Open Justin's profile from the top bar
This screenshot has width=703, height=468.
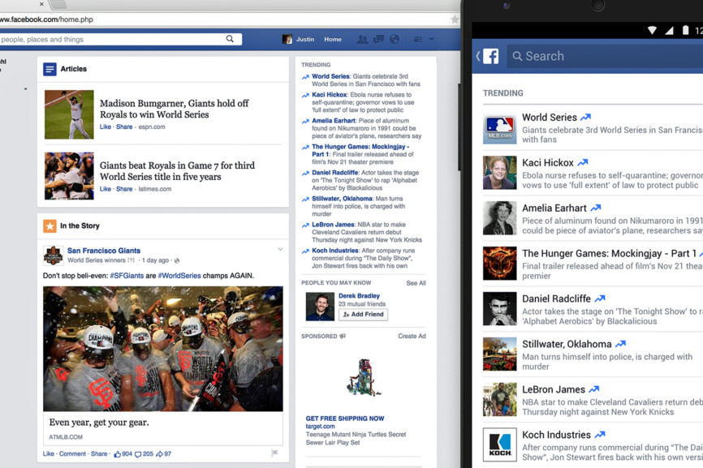click(x=298, y=40)
